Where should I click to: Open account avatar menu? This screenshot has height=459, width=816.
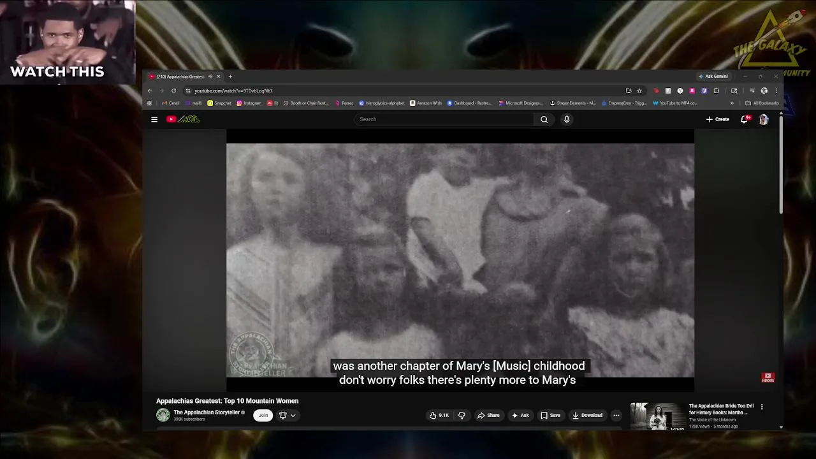click(764, 119)
